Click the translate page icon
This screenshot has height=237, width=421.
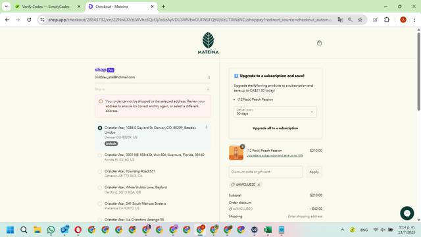[340, 20]
